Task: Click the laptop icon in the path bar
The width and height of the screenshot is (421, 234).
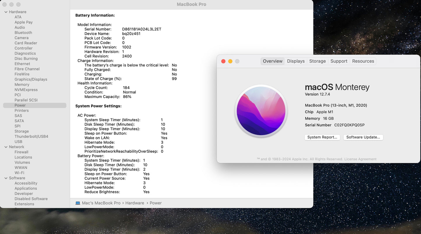Action: [x=78, y=203]
